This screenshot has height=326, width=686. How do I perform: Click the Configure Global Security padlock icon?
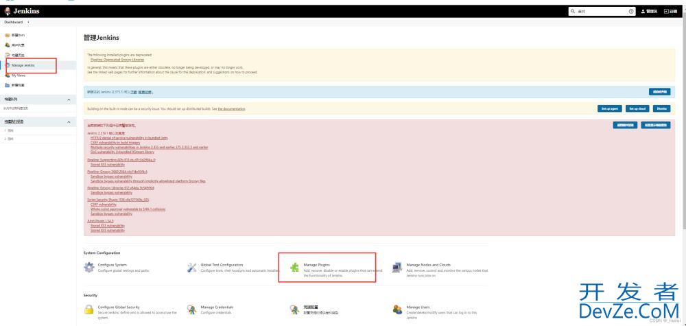pos(88,310)
